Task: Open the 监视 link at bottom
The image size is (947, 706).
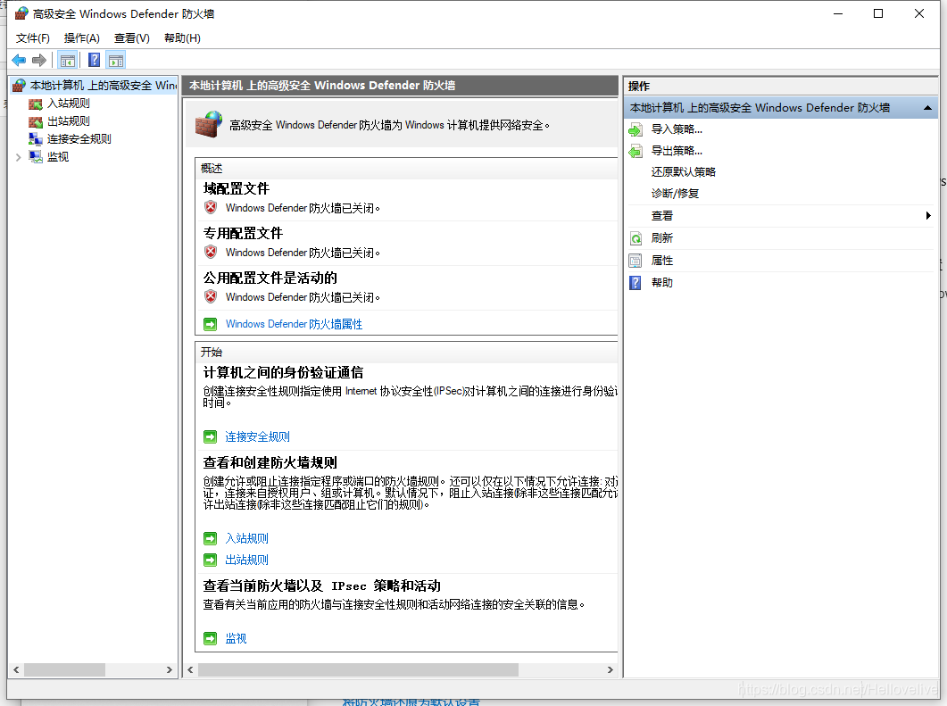Action: pos(236,638)
